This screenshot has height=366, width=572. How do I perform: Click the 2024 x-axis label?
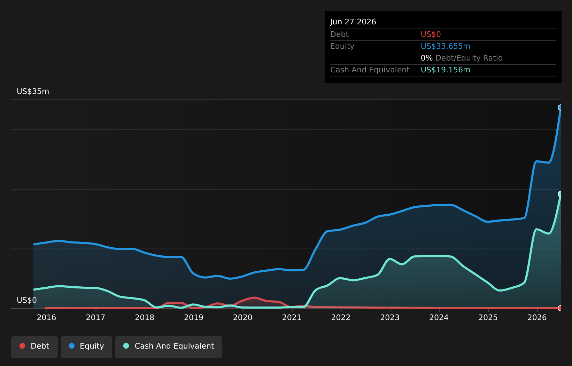tap(439, 317)
